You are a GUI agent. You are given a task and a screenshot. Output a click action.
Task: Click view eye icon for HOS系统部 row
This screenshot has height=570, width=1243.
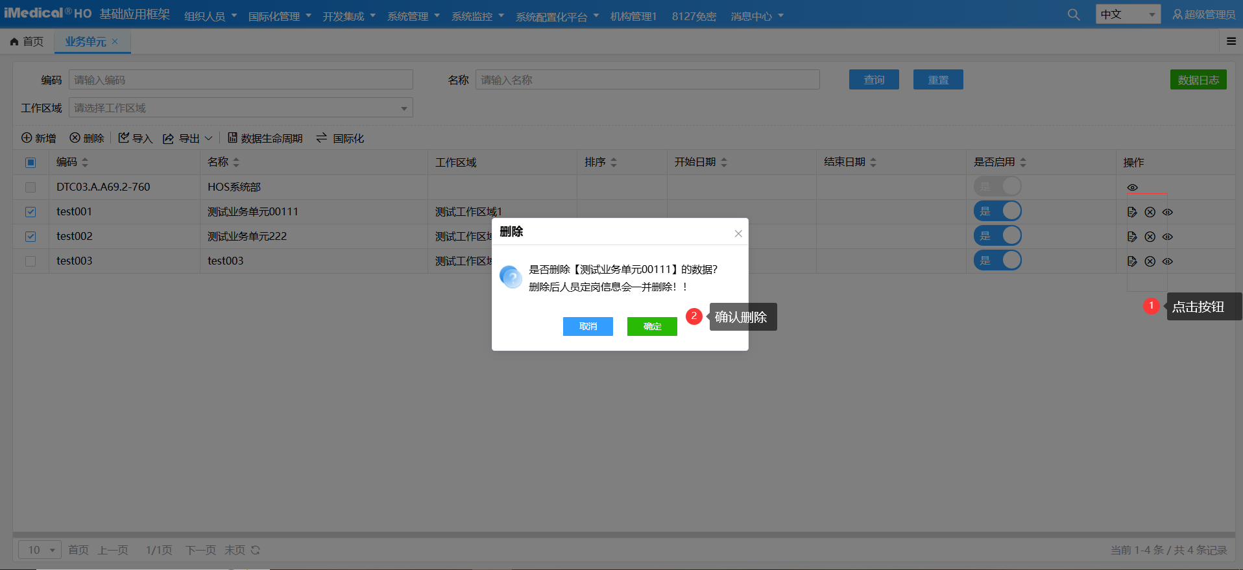click(1132, 187)
